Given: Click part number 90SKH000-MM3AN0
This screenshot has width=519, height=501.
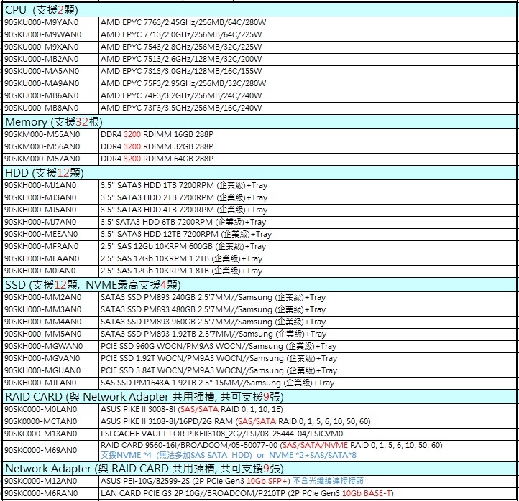Looking at the screenshot, I should (42, 309).
